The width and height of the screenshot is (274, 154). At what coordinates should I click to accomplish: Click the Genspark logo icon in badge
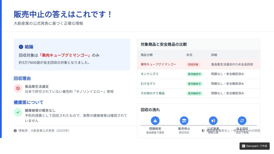(x=243, y=146)
